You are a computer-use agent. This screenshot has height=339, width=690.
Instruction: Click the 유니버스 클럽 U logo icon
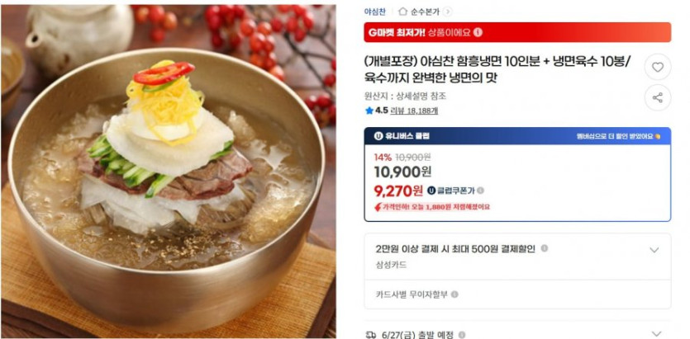(x=378, y=136)
